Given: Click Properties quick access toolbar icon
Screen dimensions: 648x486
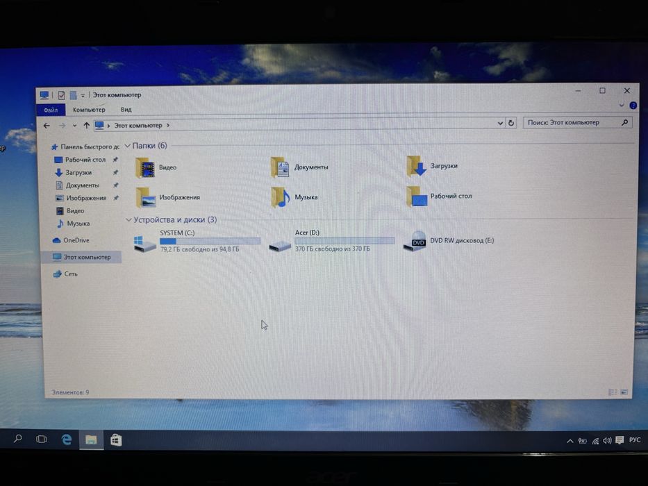Looking at the screenshot, I should 62,96.
